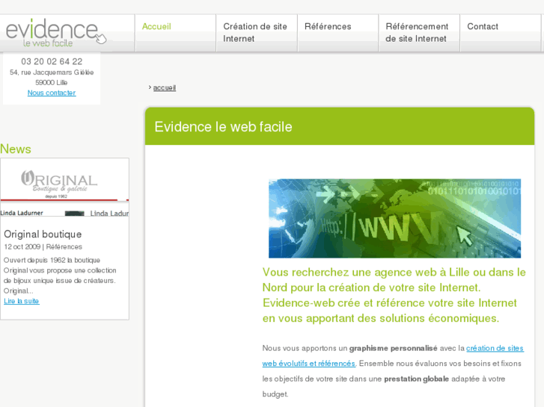
Task: Open the Original boutique news thumbnail
Action: [x=64, y=187]
